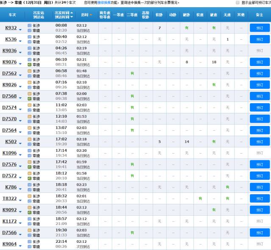This screenshot has width=271, height=250.
Task: Click K502 orange origin 长沙 icon
Action: [x=30, y=139]
